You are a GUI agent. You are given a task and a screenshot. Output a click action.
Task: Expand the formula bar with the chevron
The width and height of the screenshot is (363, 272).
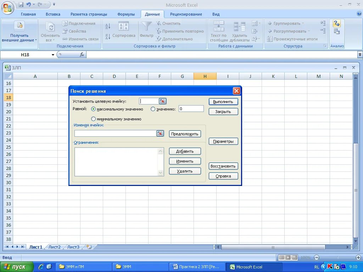tap(360, 55)
